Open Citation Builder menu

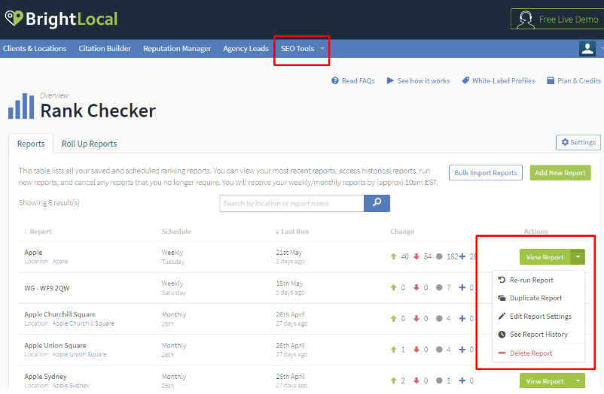coord(105,48)
